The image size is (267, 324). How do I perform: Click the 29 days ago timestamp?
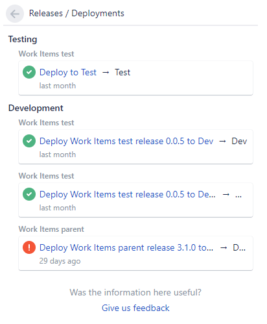click(60, 261)
